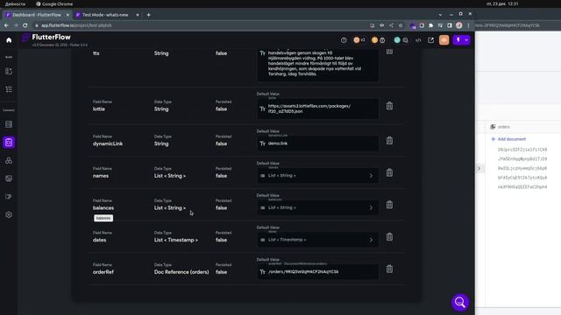Open the external share project icon
Viewport: 561px width, 315px height.
[x=430, y=40]
